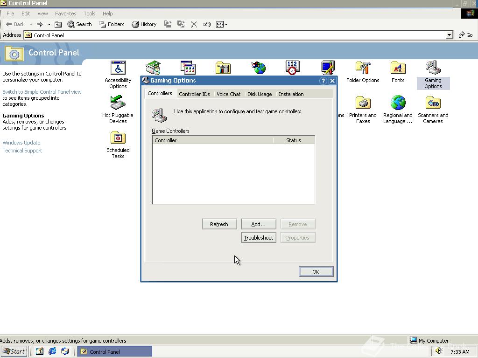Open the View menu

(42, 14)
